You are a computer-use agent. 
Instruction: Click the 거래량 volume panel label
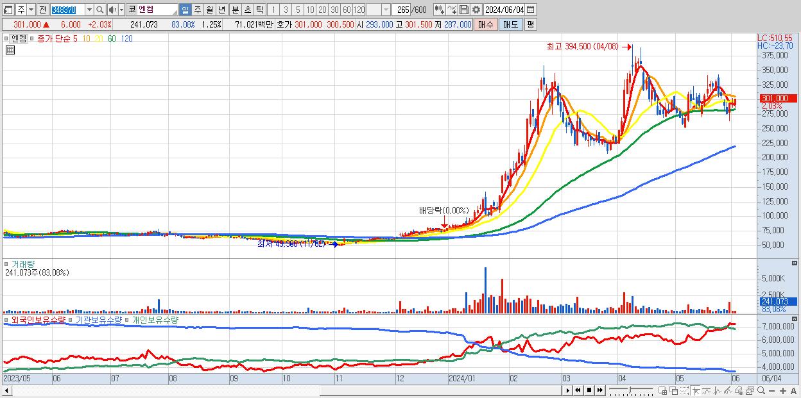pos(24,264)
